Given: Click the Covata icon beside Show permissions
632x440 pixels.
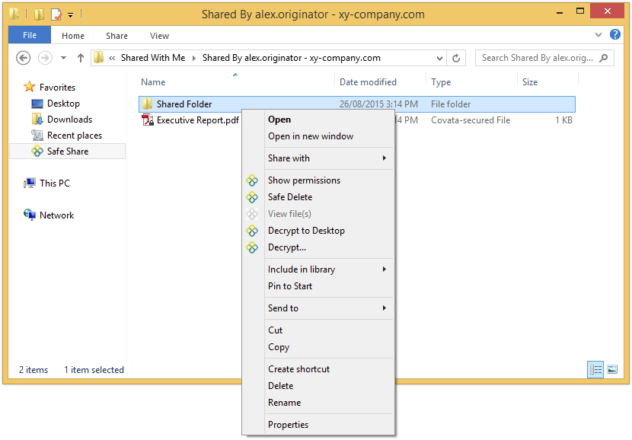Looking at the screenshot, I should click(x=252, y=180).
